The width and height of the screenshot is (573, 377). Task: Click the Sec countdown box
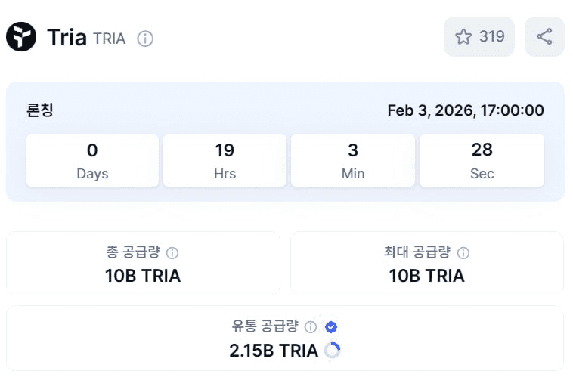pyautogui.click(x=482, y=160)
